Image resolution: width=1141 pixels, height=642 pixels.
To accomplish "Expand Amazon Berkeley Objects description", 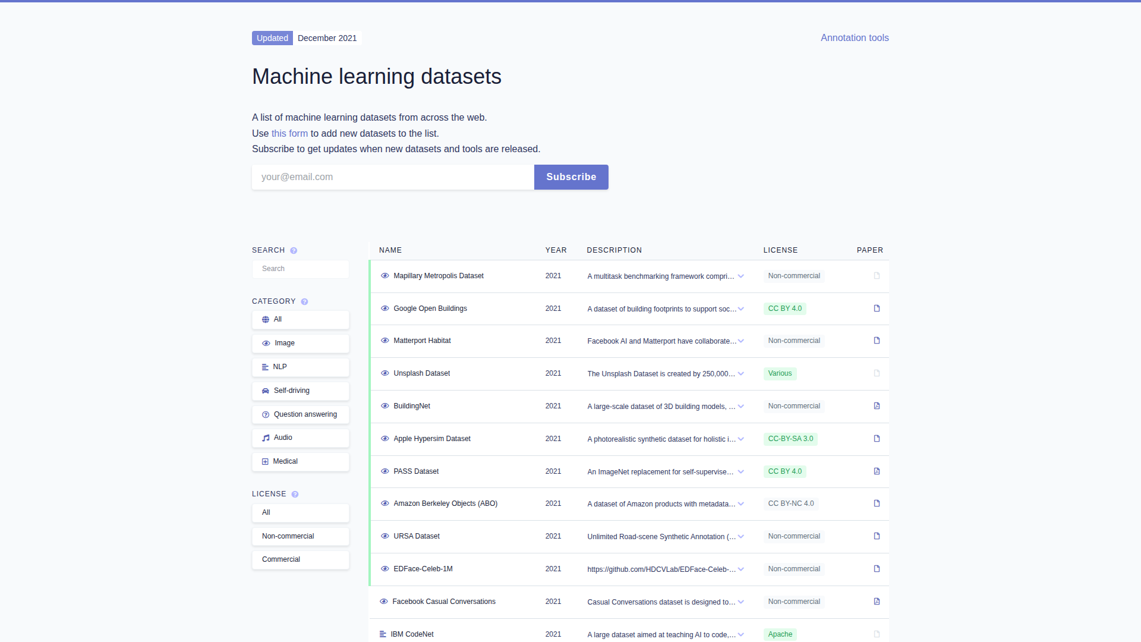I will (741, 503).
